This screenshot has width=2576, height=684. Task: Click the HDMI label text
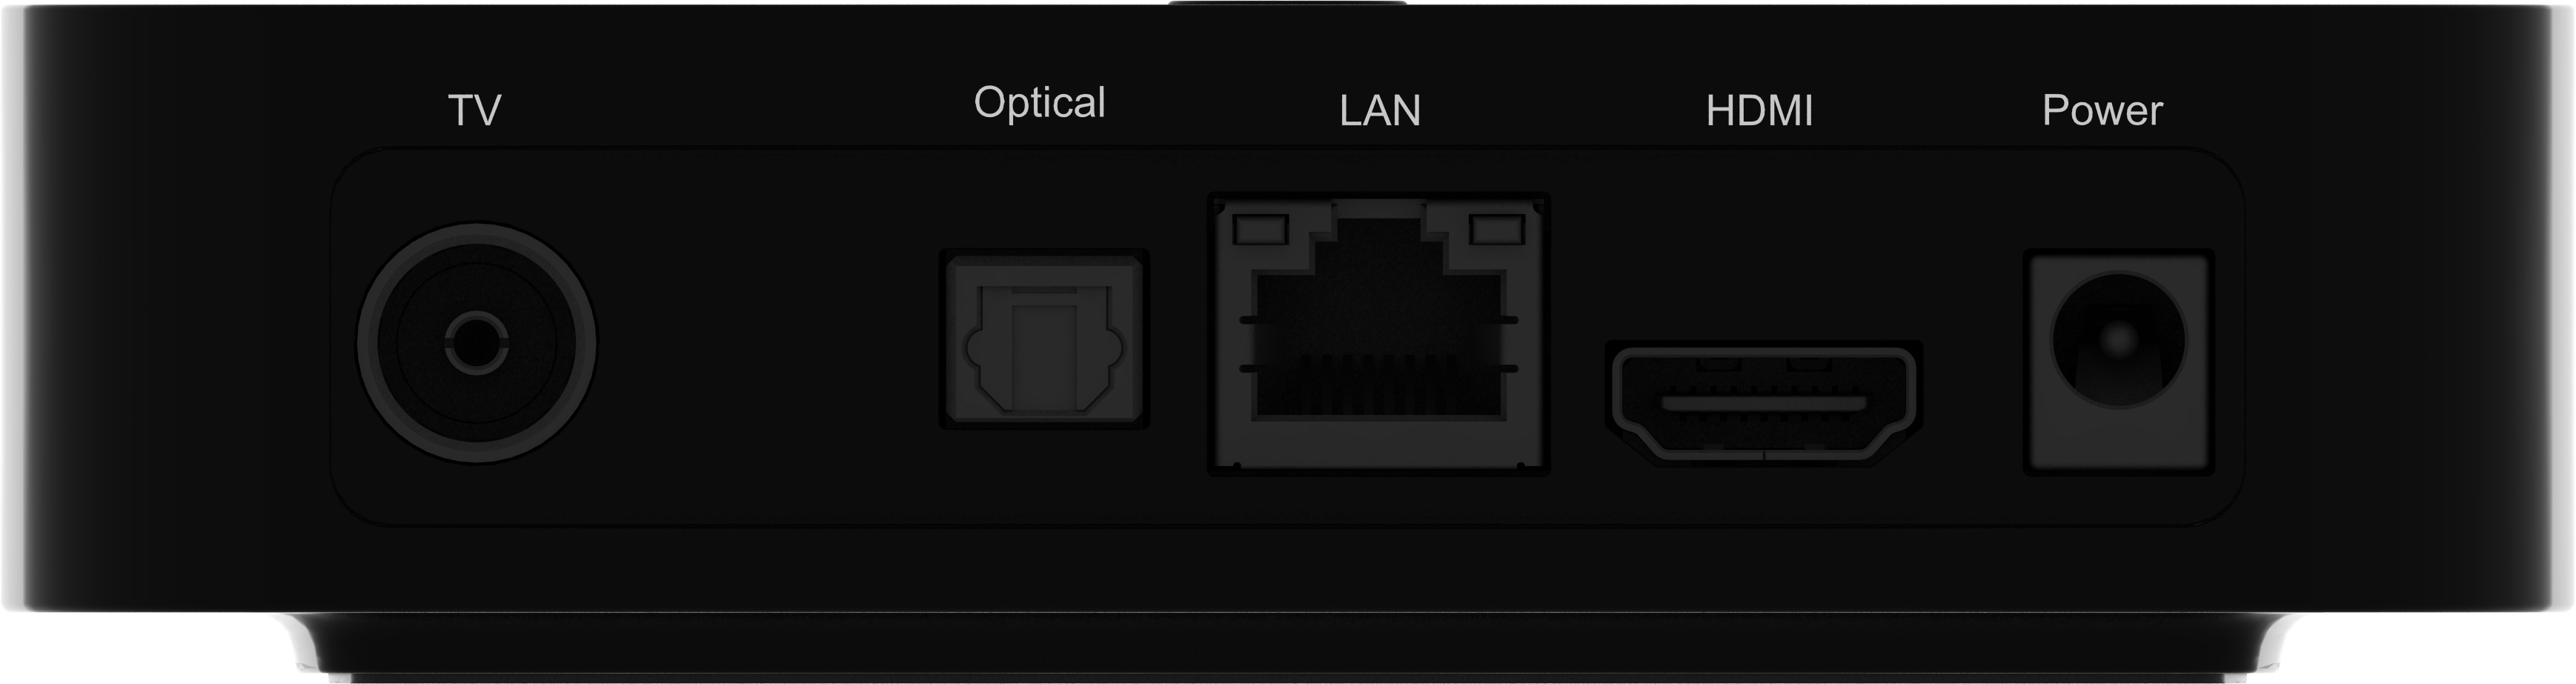1759,111
